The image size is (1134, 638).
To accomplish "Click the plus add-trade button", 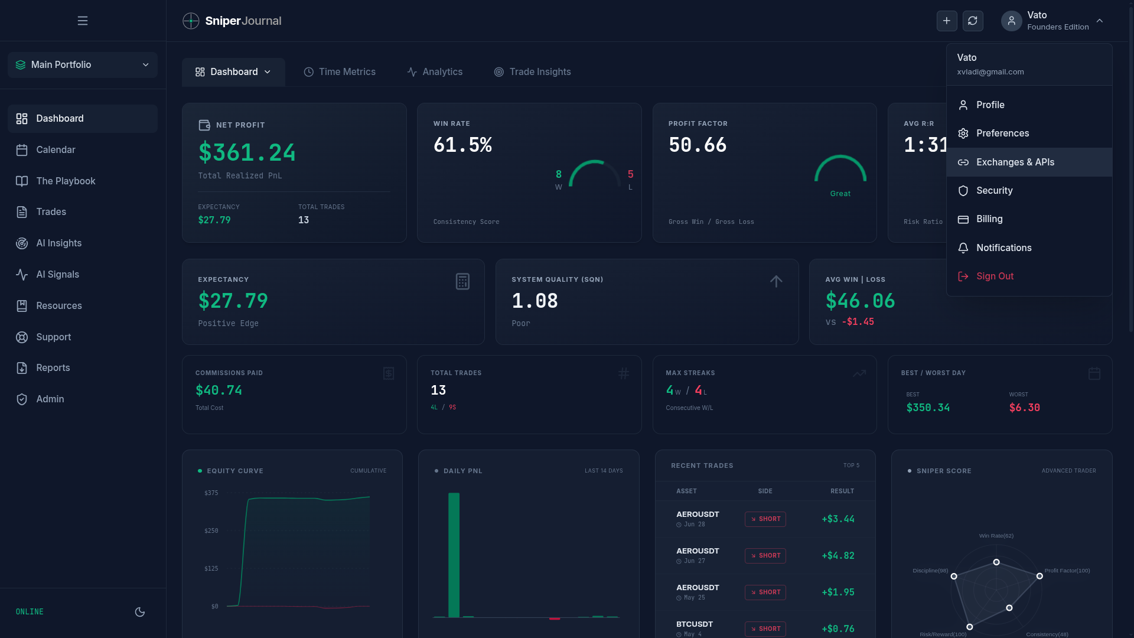I will tap(947, 21).
